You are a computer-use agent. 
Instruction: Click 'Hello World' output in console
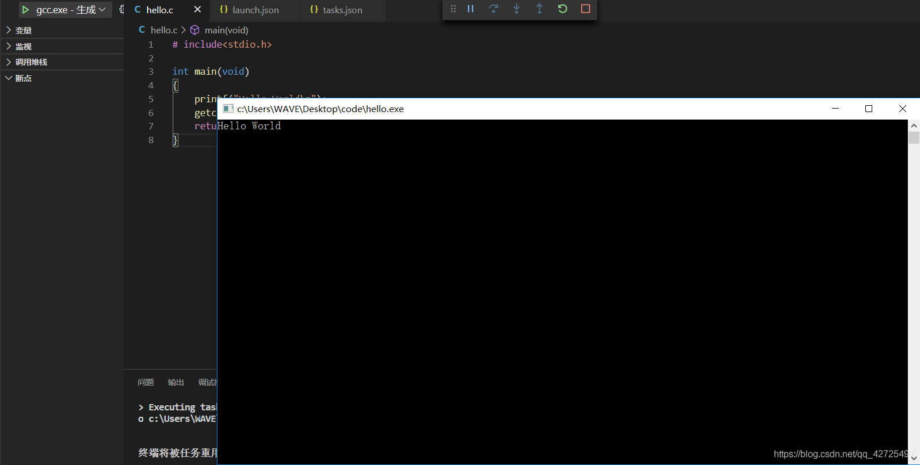(x=249, y=126)
